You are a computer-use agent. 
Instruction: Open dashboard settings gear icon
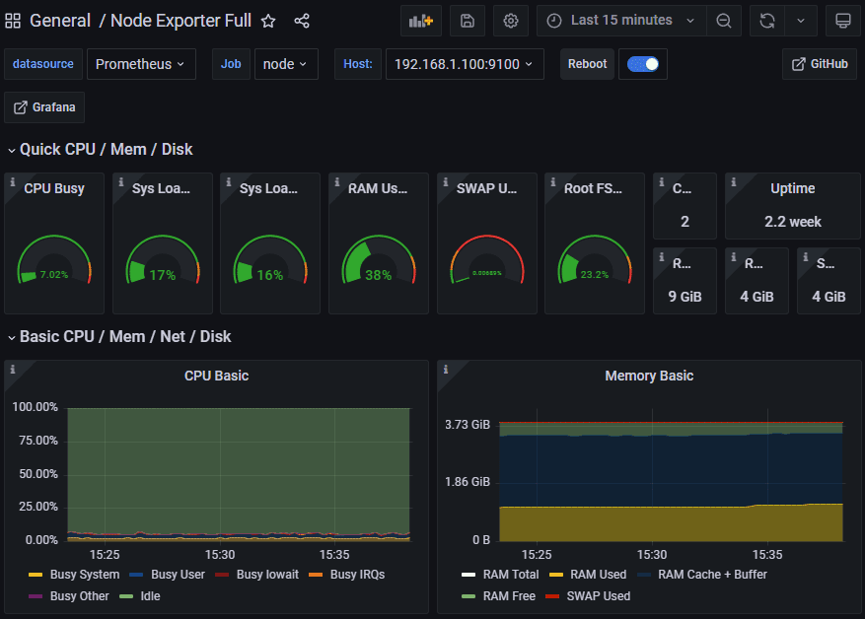(510, 21)
